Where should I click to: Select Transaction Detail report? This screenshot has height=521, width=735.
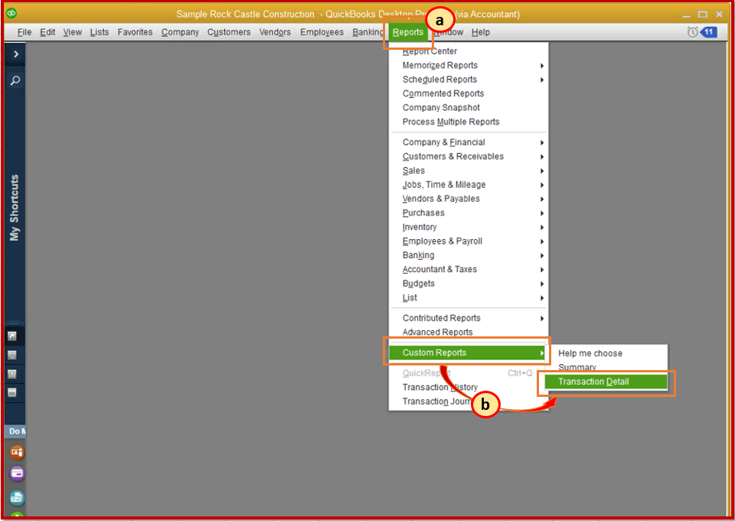pos(606,382)
